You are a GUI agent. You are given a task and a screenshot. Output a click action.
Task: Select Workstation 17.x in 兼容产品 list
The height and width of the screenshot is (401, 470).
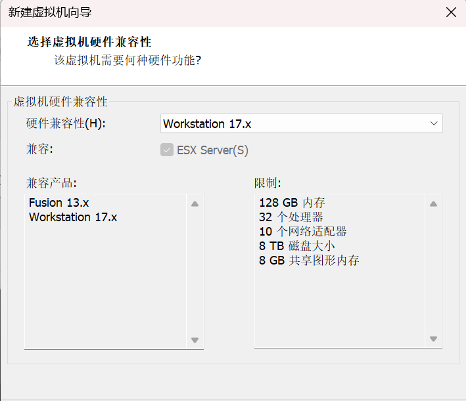[x=73, y=217]
